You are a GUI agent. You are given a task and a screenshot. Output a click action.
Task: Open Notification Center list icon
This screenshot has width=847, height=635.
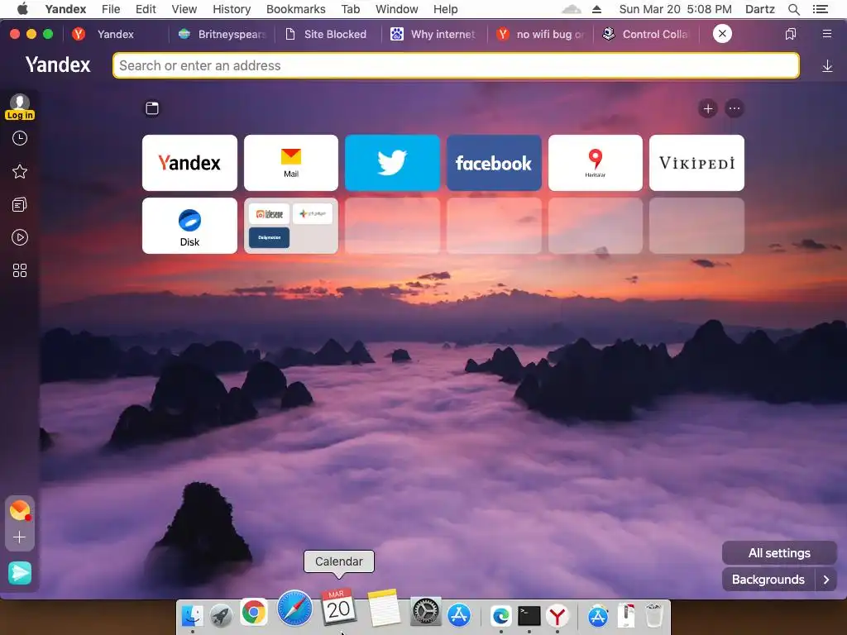[x=820, y=9]
